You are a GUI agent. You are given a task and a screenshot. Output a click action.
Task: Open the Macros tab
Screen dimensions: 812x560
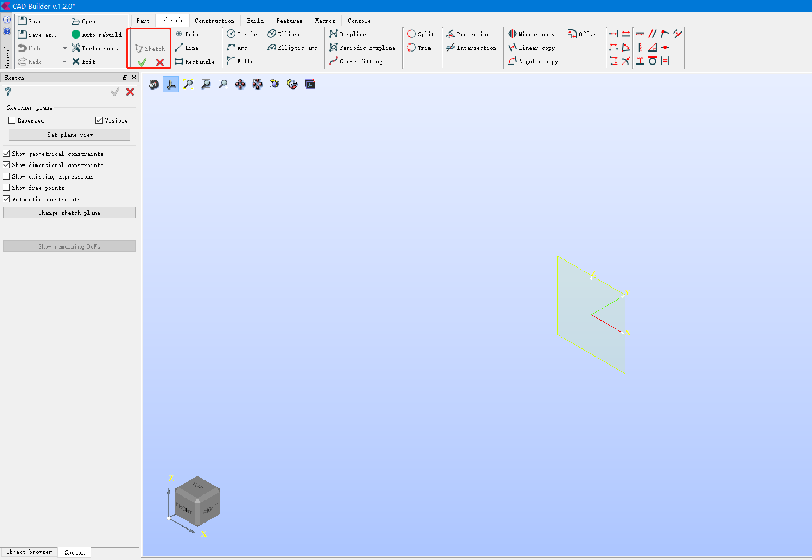[x=325, y=21]
